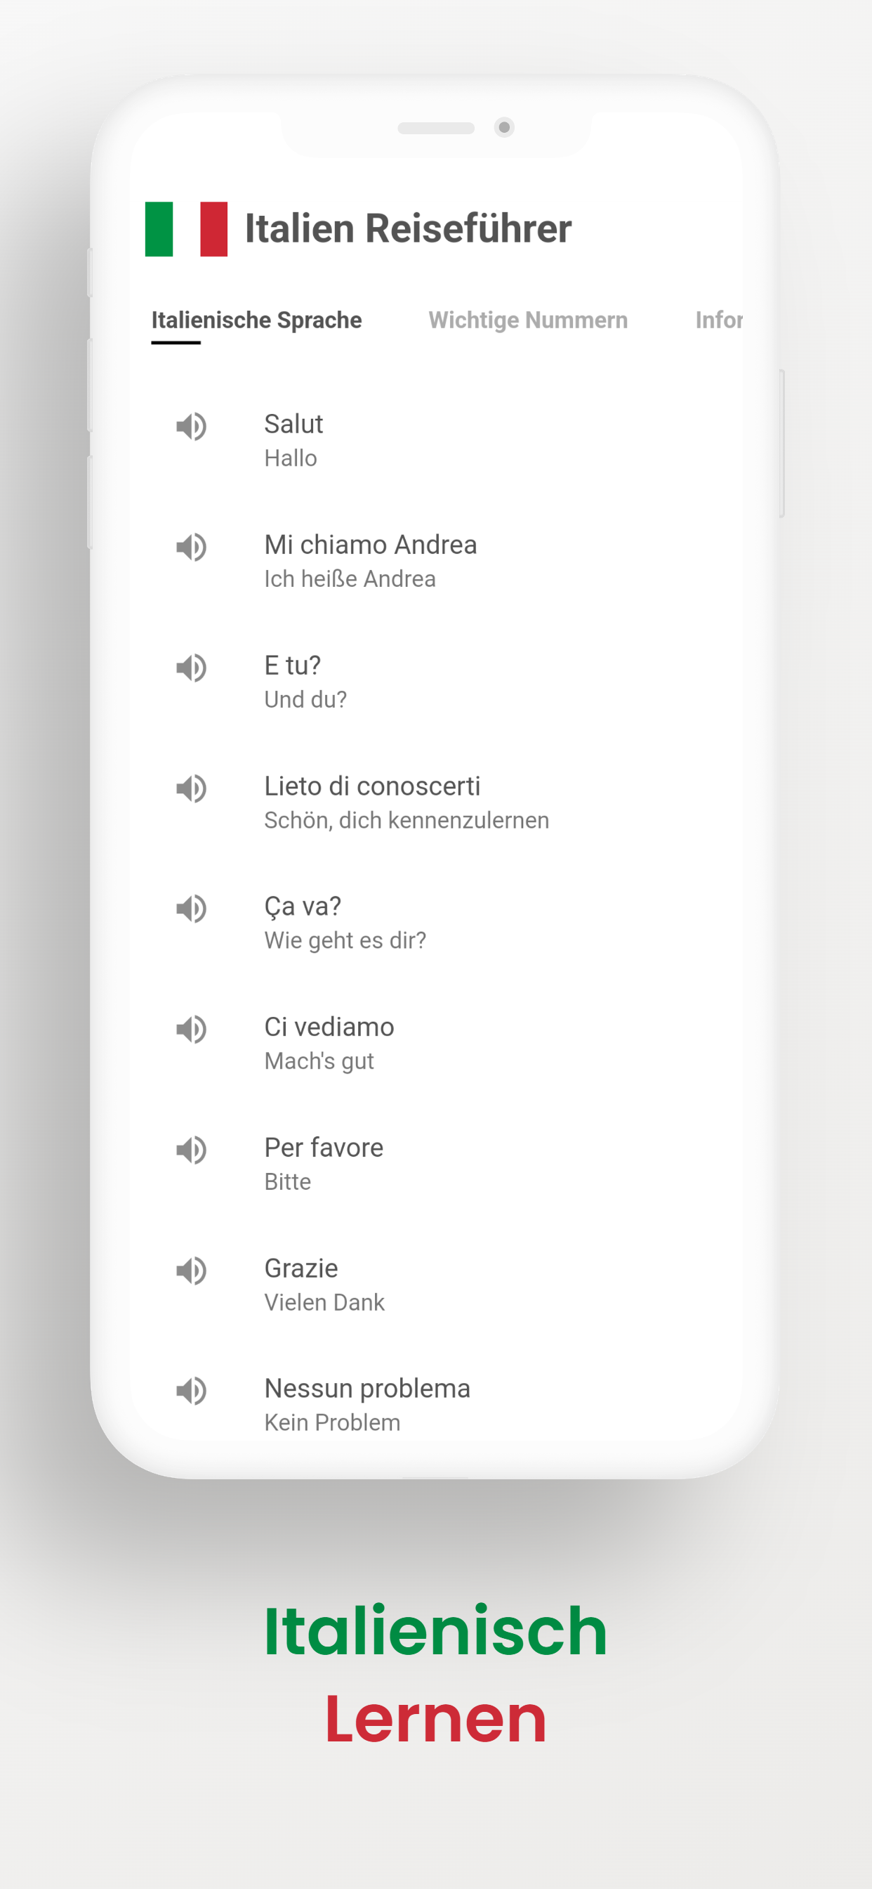Select the Italienische Sprache tab

coord(256,320)
